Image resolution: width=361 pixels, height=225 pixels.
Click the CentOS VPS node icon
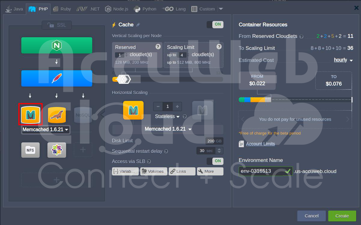(56, 150)
